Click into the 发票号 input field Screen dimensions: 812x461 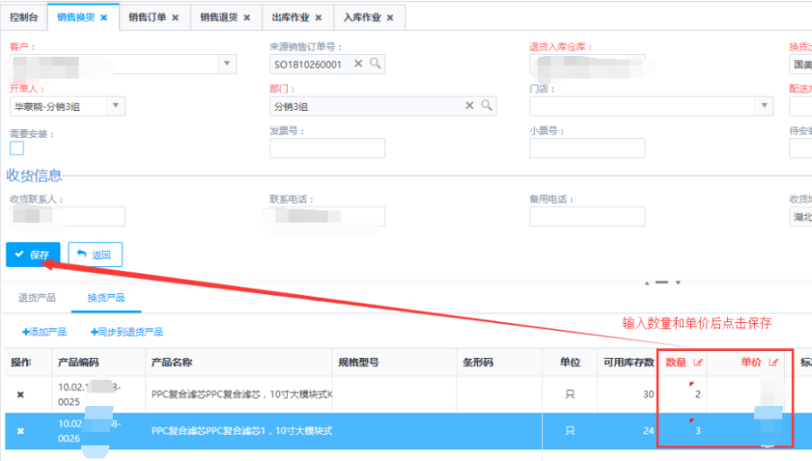pyautogui.click(x=327, y=148)
